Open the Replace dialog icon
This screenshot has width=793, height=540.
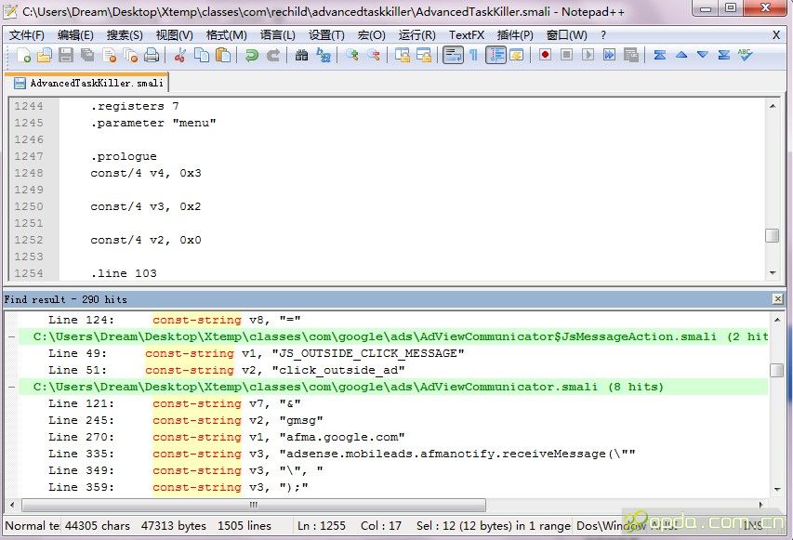point(324,55)
